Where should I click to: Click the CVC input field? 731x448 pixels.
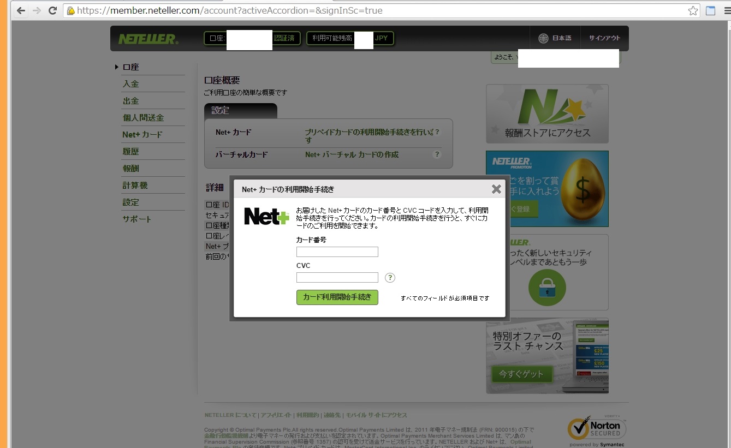pos(337,277)
